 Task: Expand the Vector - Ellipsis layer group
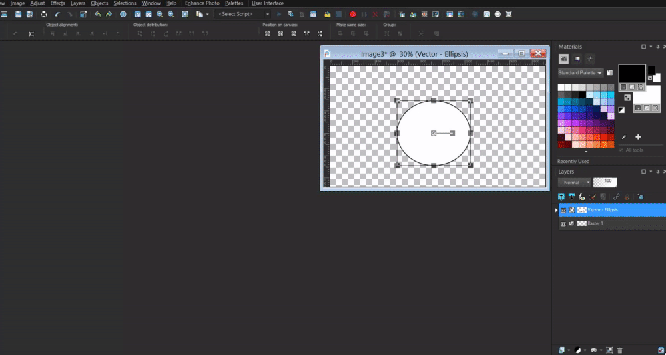(x=557, y=210)
